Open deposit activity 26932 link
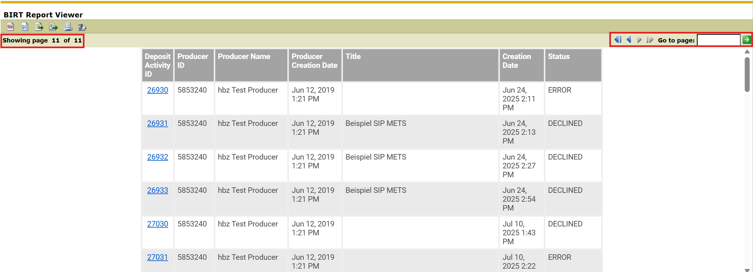The height and width of the screenshot is (272, 753). point(158,157)
